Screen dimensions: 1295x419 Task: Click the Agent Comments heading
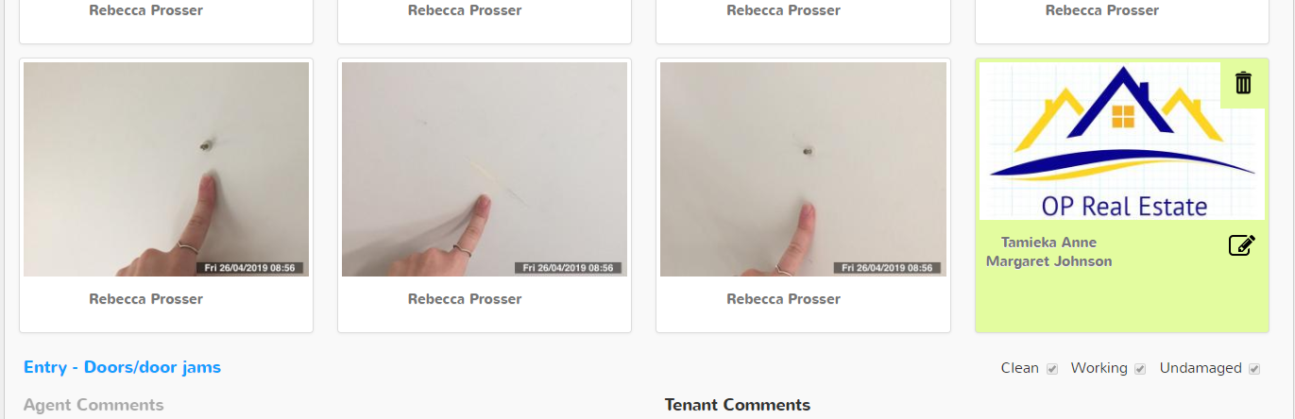click(94, 405)
